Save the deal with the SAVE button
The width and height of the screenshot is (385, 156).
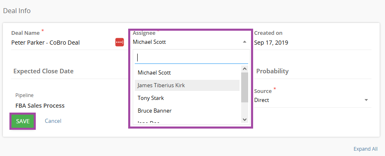(23, 121)
